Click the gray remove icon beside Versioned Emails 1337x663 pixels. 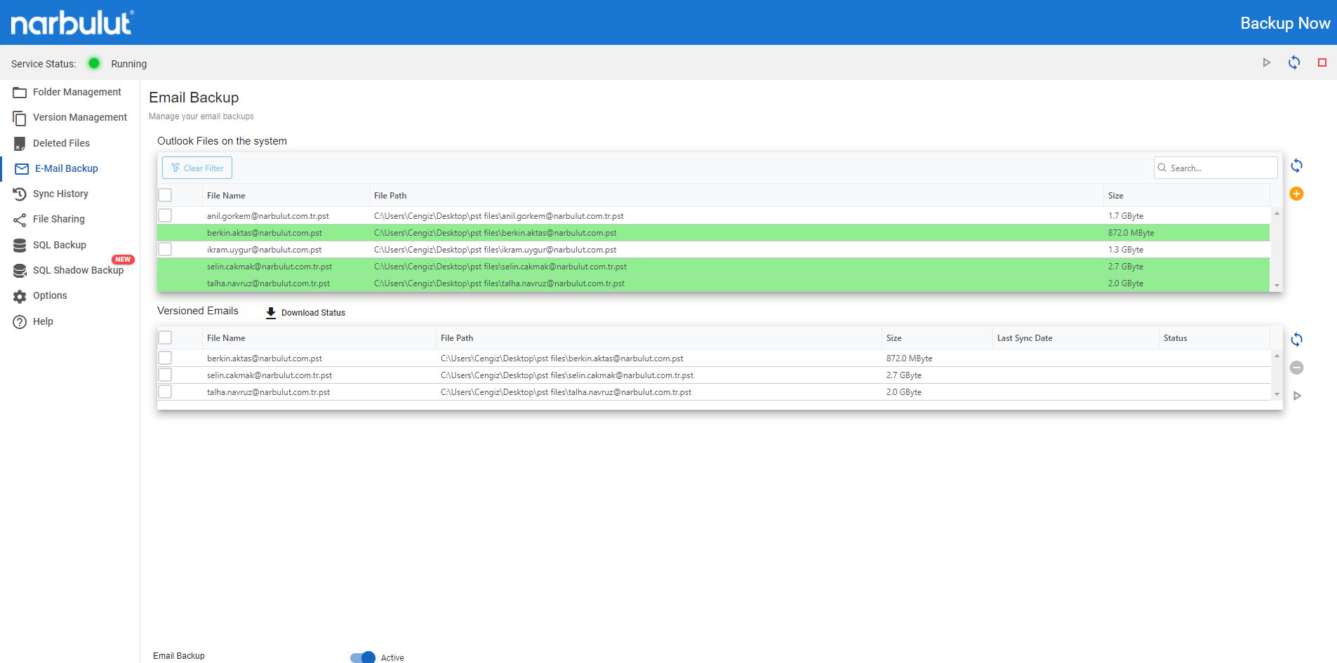1296,368
